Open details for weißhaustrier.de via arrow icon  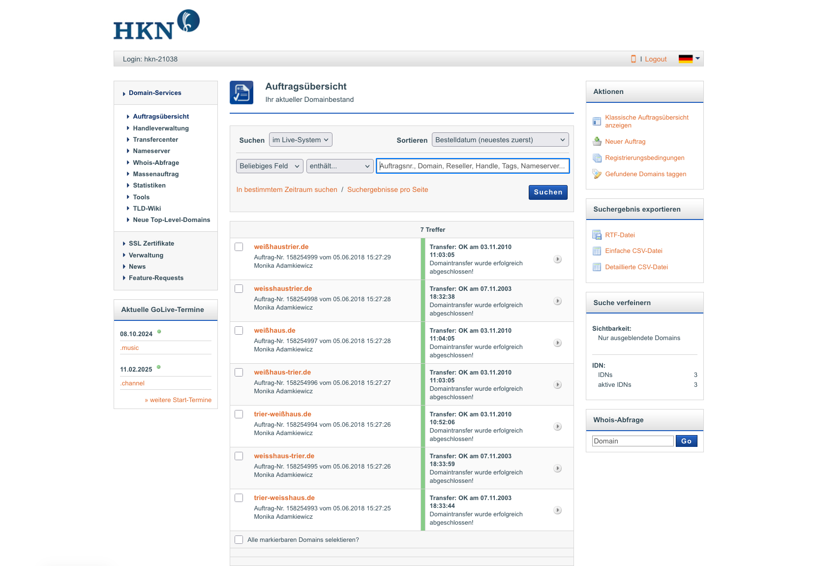[557, 259]
